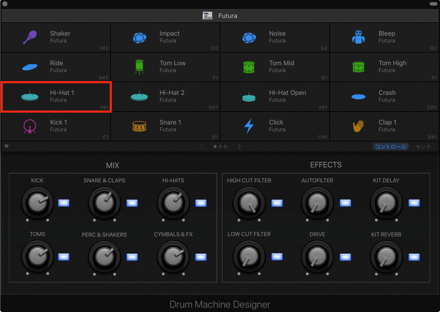Click the CYMBALS & FX volume knob
Screen dimensions: 440x312
[x=173, y=257]
